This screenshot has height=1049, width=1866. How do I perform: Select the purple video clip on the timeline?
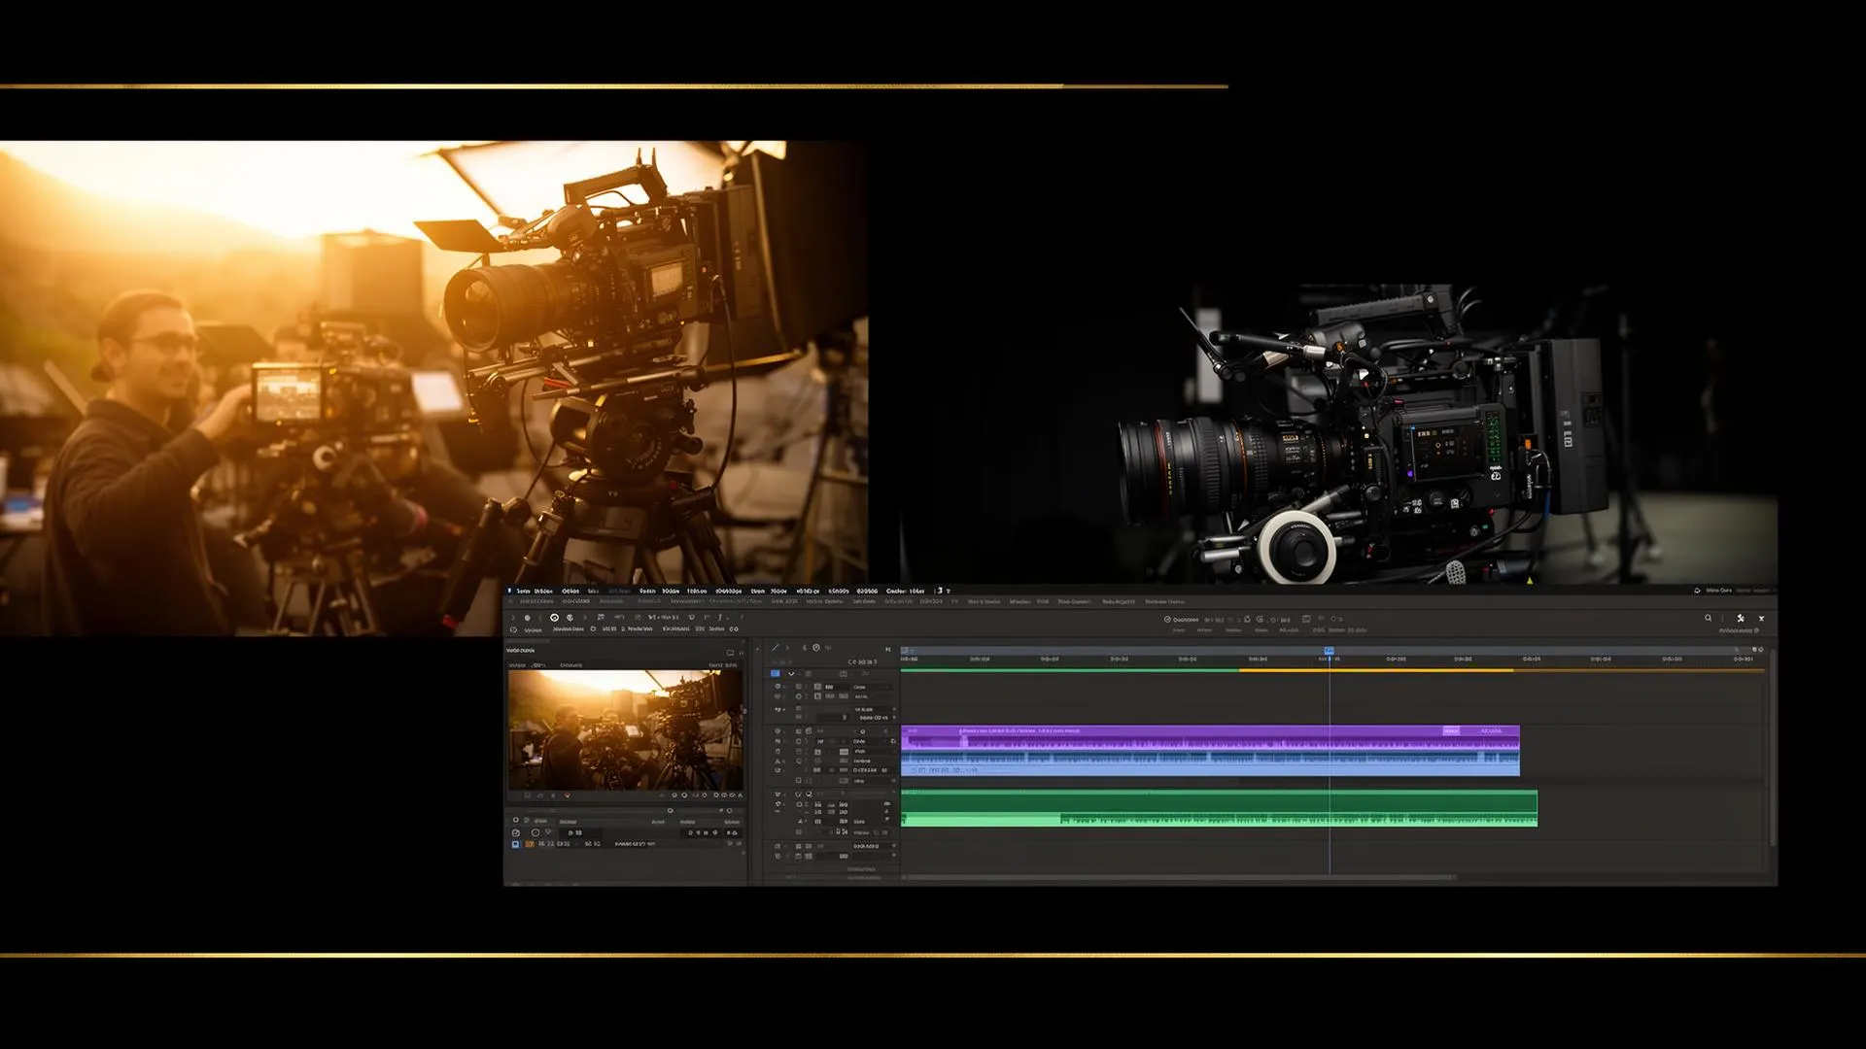pos(1210,736)
